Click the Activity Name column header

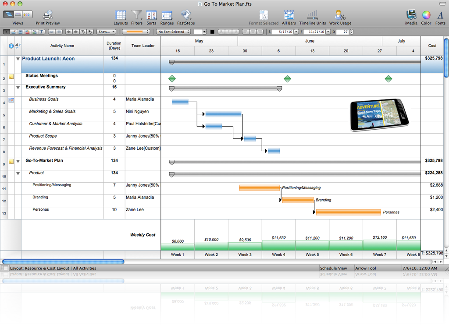(62, 46)
